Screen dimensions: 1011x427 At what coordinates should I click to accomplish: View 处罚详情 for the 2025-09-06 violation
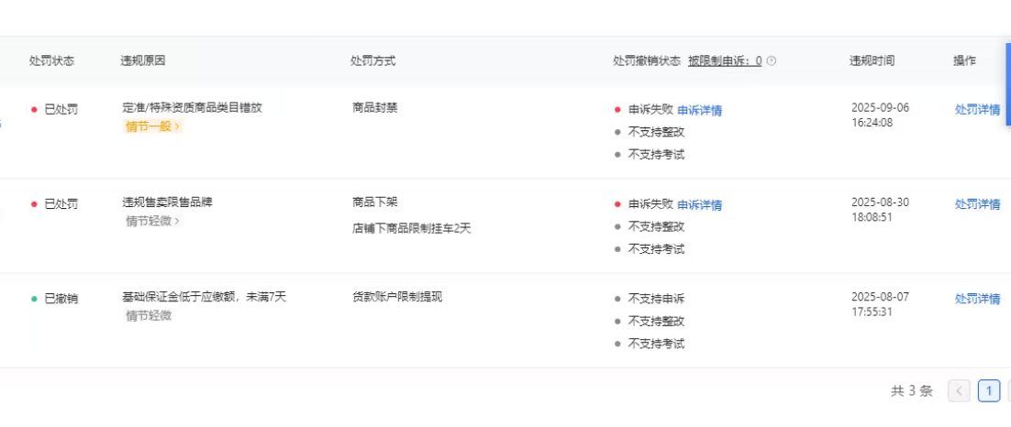[977, 110]
